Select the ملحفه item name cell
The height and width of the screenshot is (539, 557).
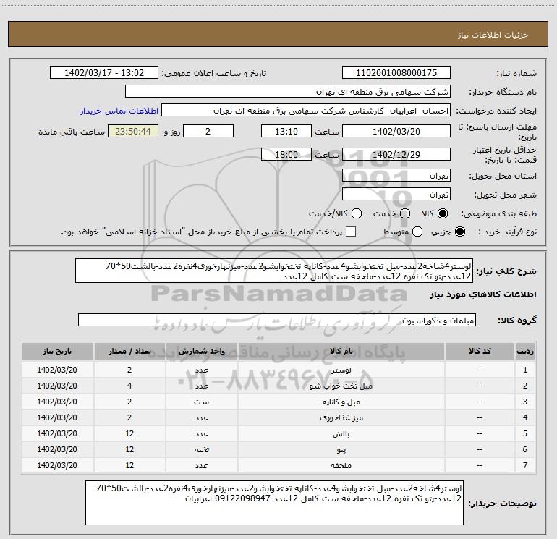pos(341,465)
